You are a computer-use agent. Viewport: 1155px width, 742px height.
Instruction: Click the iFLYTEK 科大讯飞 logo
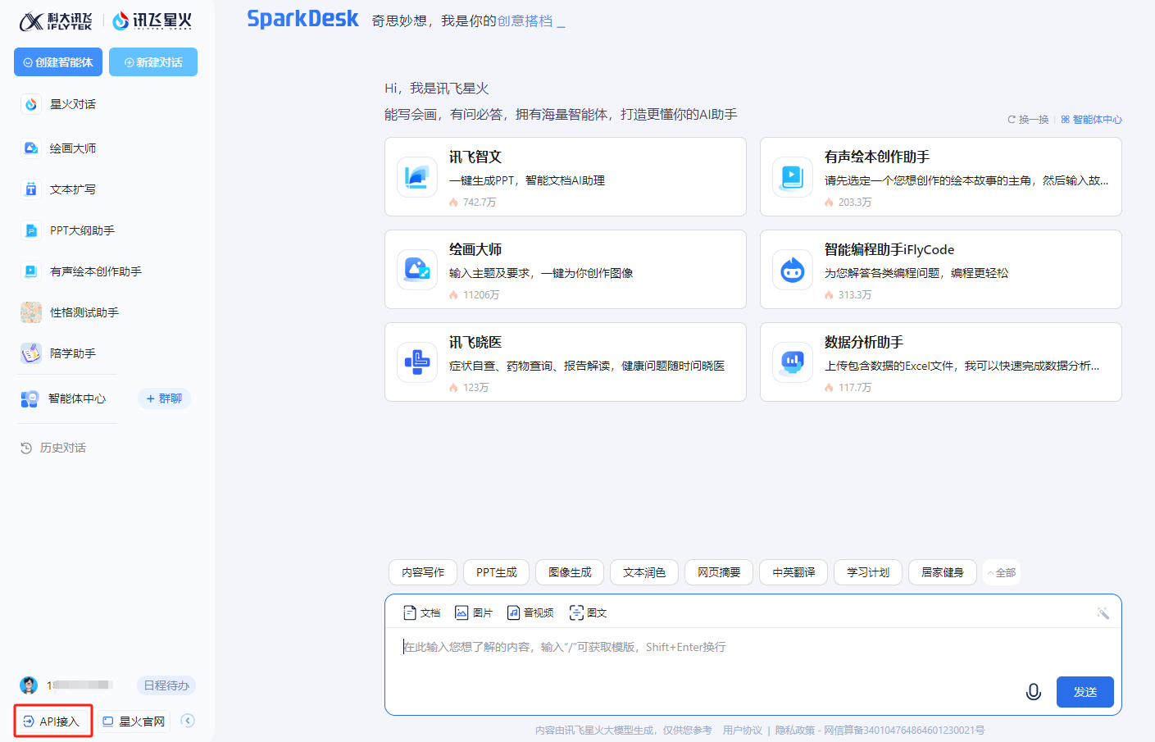(x=56, y=21)
